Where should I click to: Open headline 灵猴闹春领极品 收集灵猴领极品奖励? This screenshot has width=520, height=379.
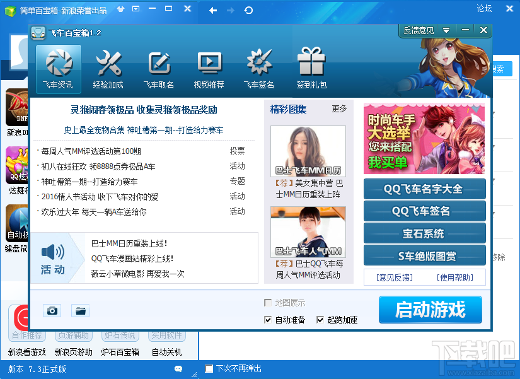pyautogui.click(x=144, y=110)
